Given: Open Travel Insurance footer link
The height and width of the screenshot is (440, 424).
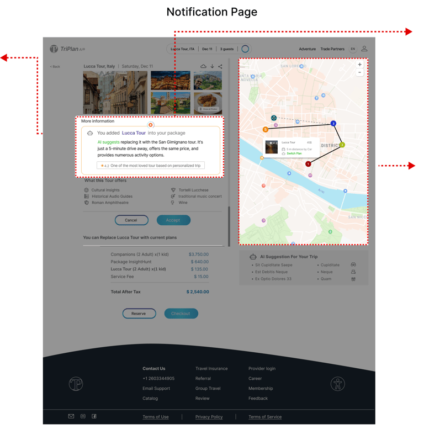Looking at the screenshot, I should 211,368.
